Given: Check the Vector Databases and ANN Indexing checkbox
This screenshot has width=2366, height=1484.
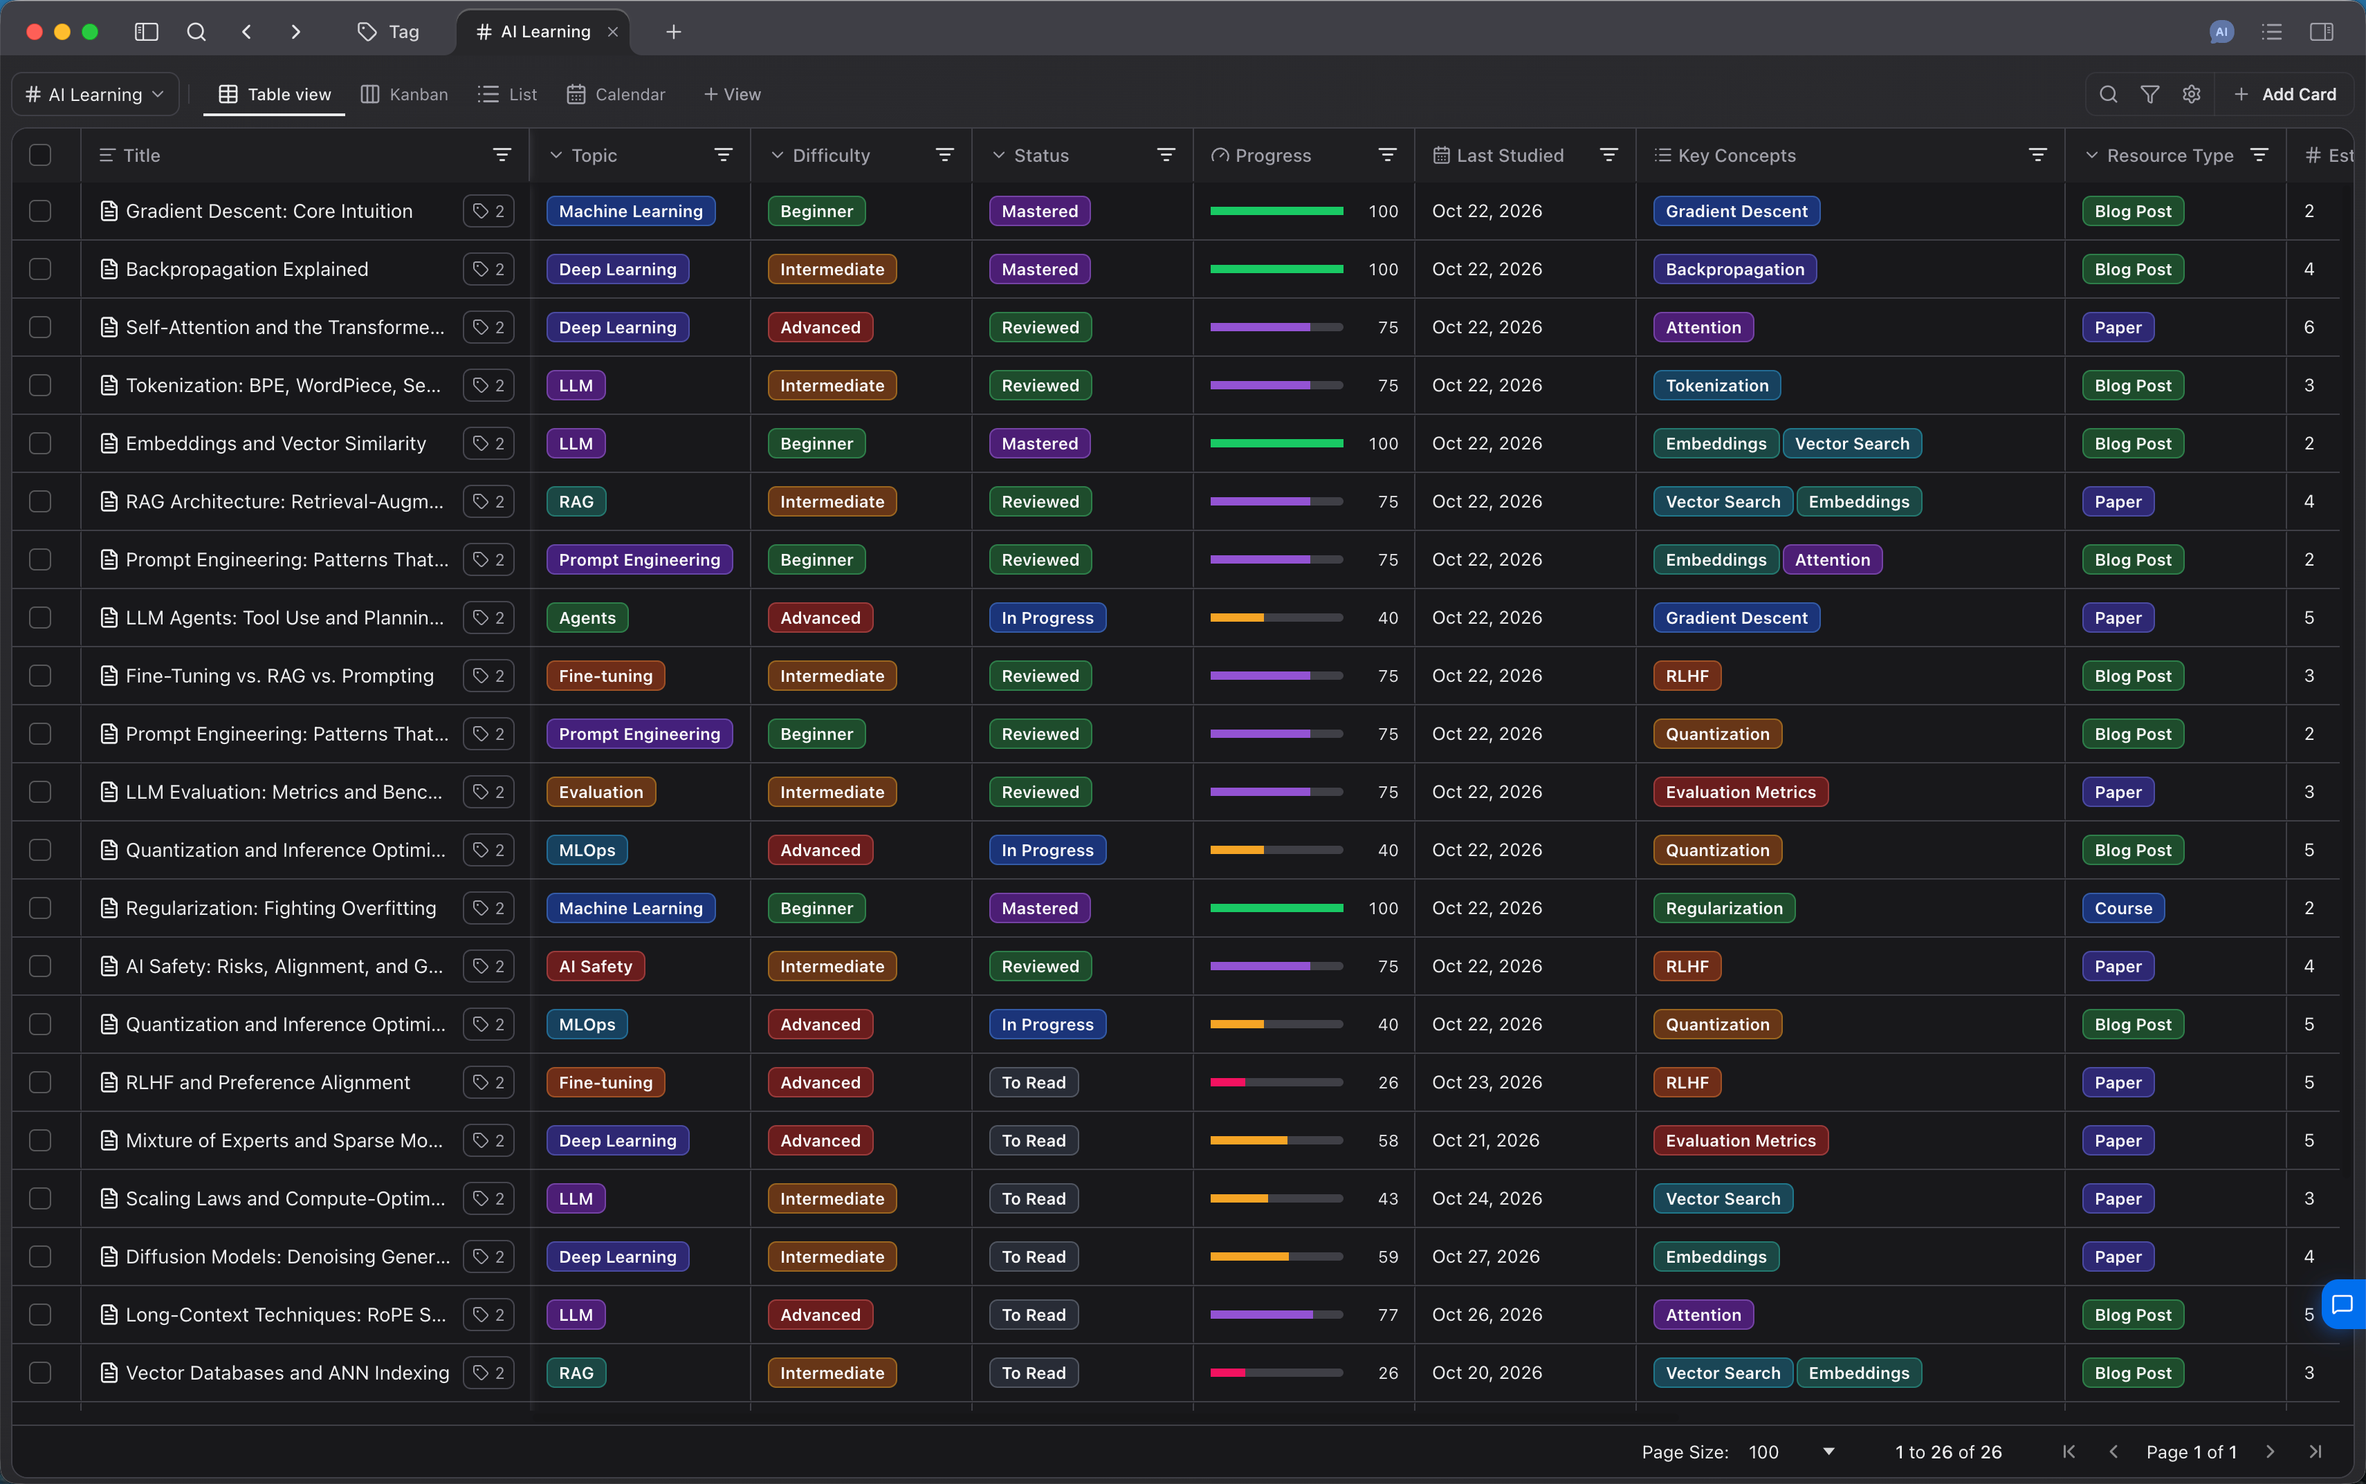Looking at the screenshot, I should tap(40, 1373).
